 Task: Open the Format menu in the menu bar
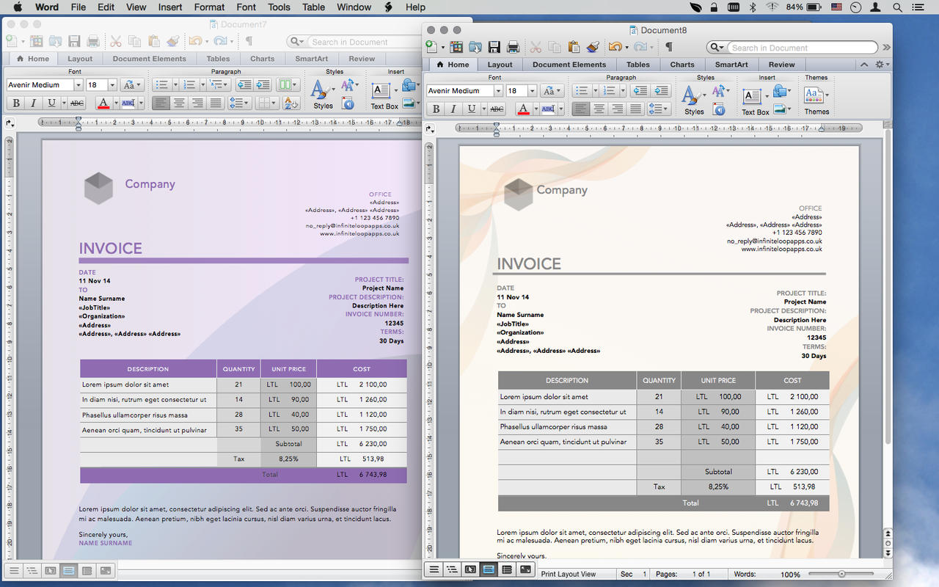[x=209, y=7]
